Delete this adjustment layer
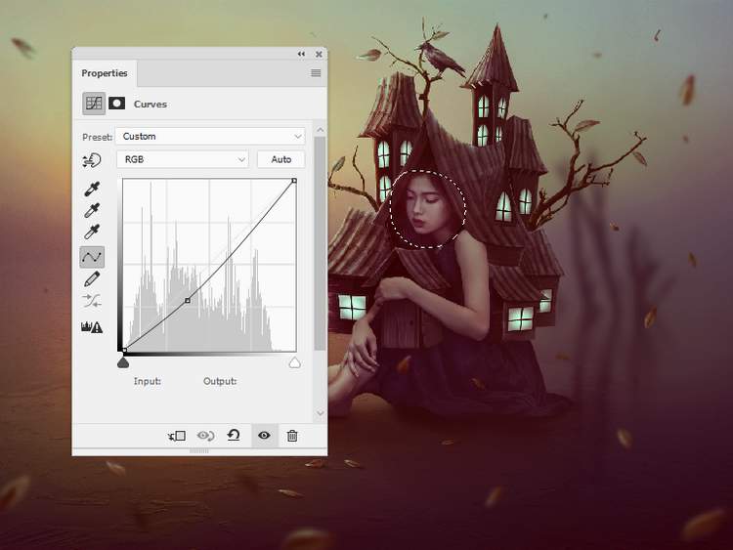Screen dimensions: 733x550 tap(292, 436)
